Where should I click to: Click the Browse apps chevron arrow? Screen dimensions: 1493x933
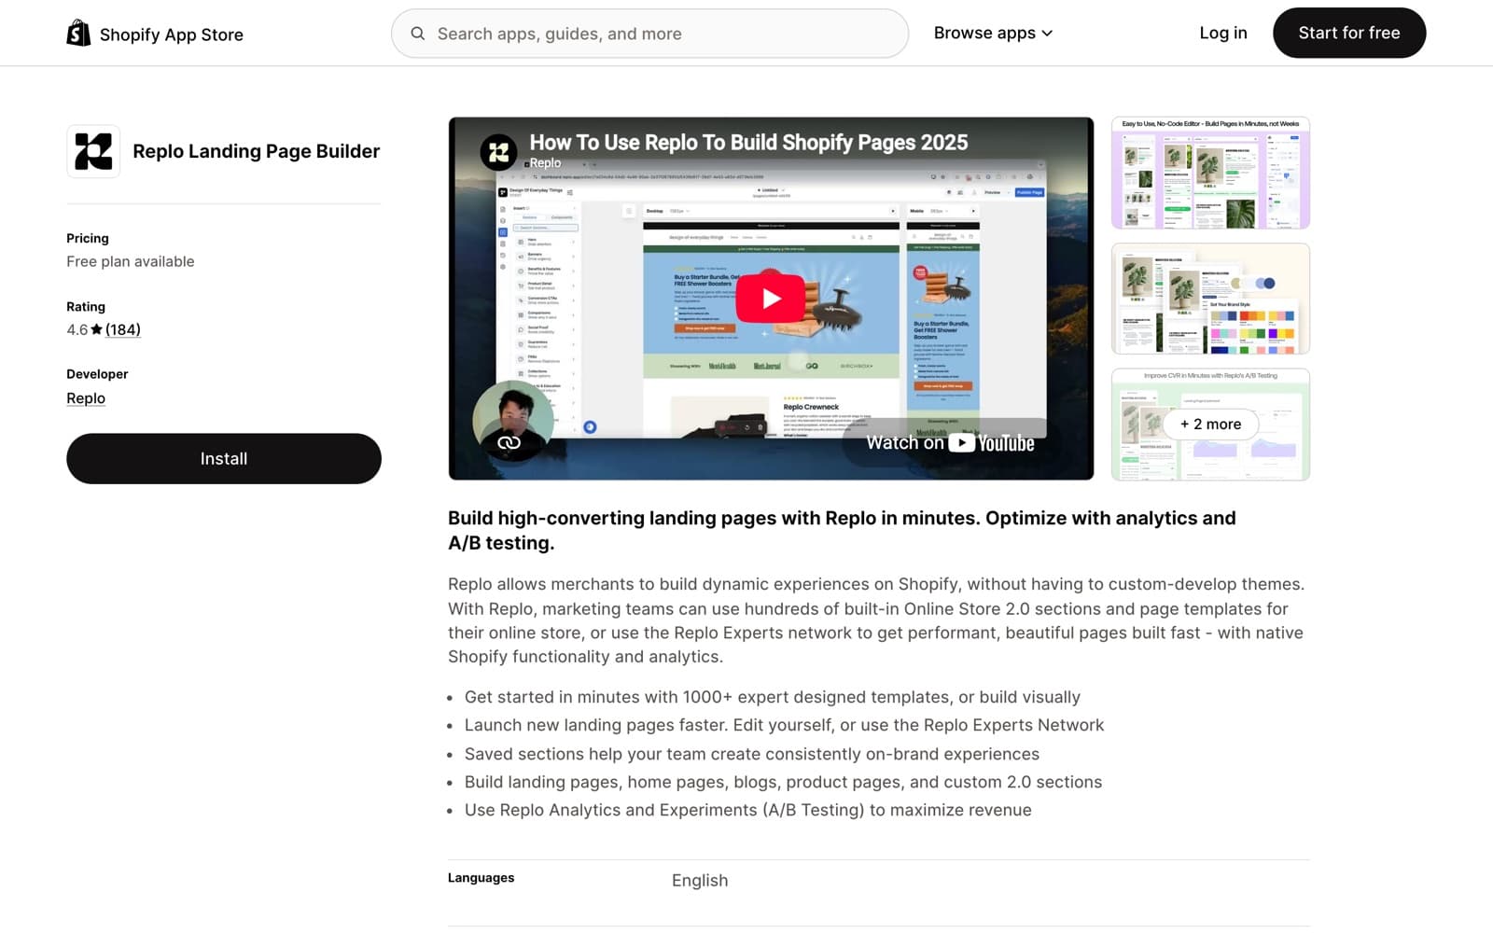click(x=1047, y=34)
